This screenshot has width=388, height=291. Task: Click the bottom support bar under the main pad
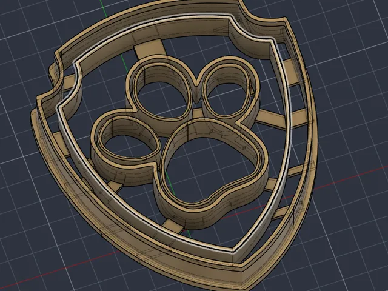(174, 226)
